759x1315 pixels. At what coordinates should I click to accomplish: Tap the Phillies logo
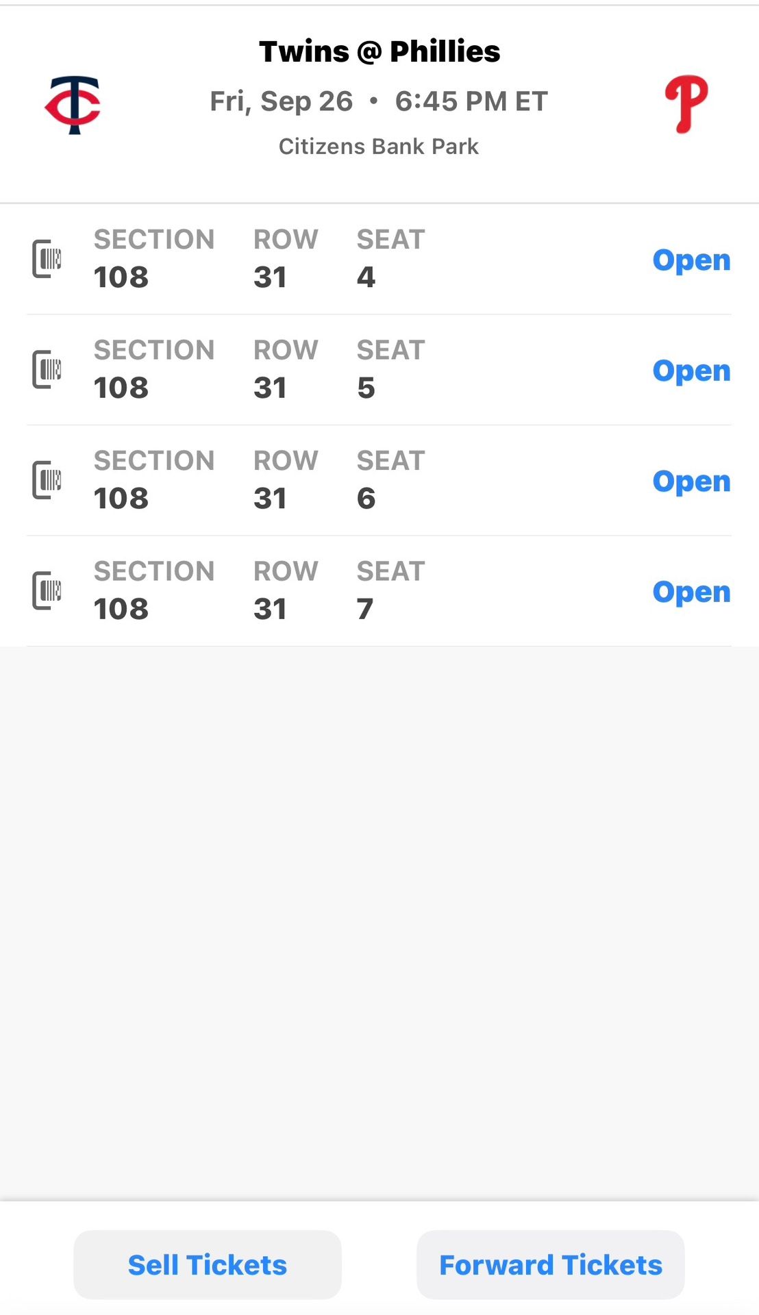[686, 104]
